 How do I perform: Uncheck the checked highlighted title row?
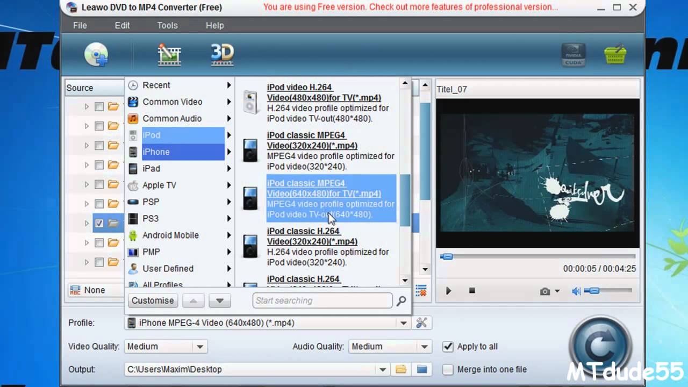99,223
